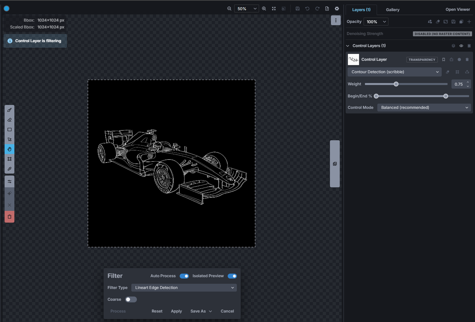The image size is (475, 322).
Task: Open the Opacity 100% dropdown
Action: pyautogui.click(x=376, y=22)
